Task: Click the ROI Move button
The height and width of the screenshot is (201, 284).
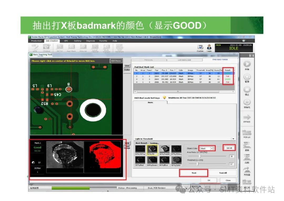Action: pos(116,61)
